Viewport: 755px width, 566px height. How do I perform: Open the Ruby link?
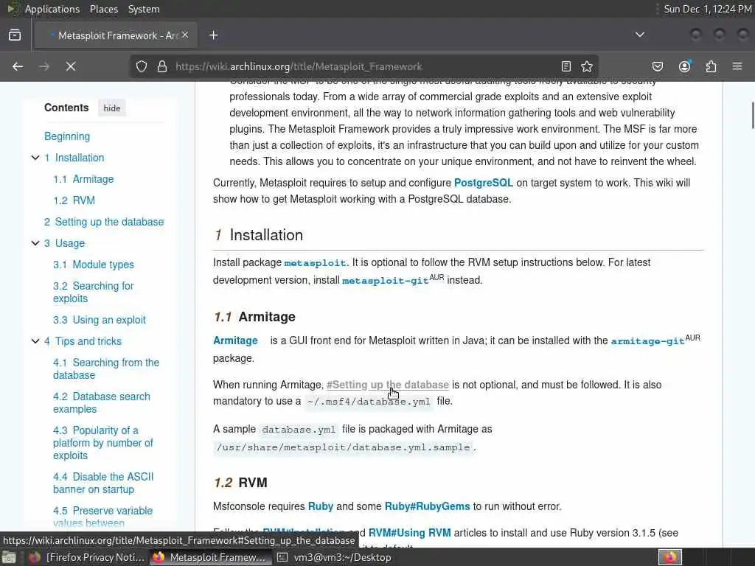[321, 506]
